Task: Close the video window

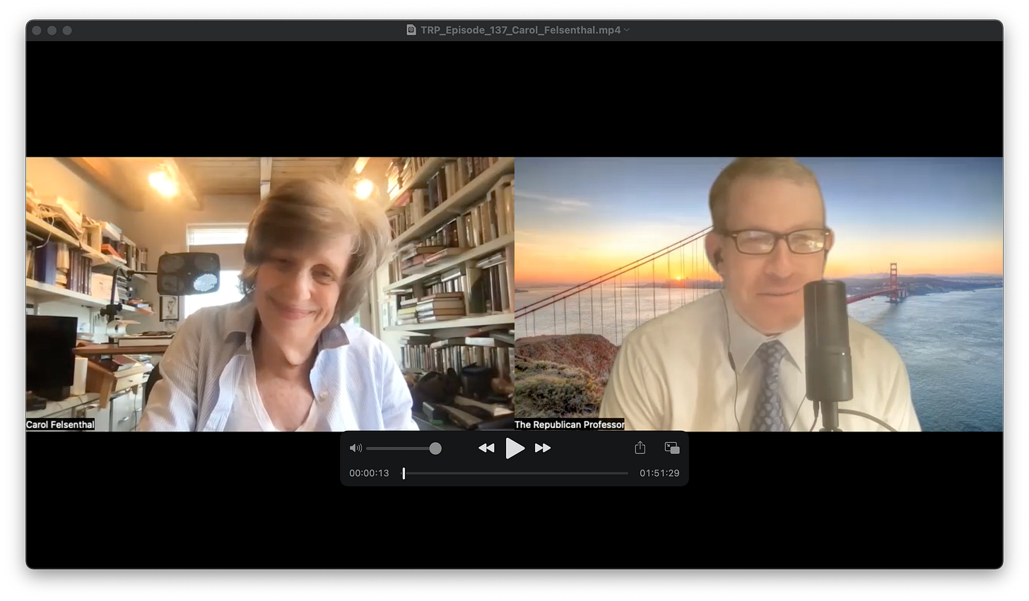Action: click(37, 30)
